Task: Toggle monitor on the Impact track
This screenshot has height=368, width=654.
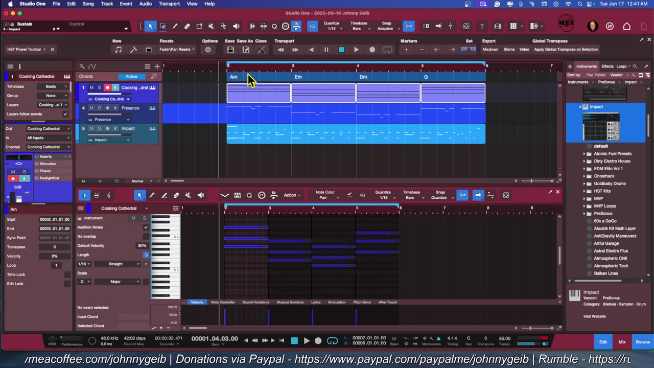Action: pyautogui.click(x=115, y=128)
